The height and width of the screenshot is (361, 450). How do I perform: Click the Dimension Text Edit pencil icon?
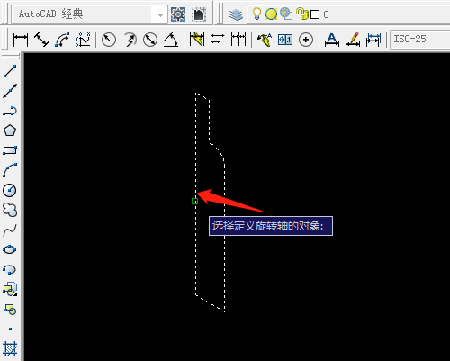[x=353, y=40]
